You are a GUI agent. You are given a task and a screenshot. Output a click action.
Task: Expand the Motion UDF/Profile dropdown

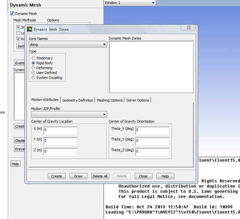click(69, 115)
